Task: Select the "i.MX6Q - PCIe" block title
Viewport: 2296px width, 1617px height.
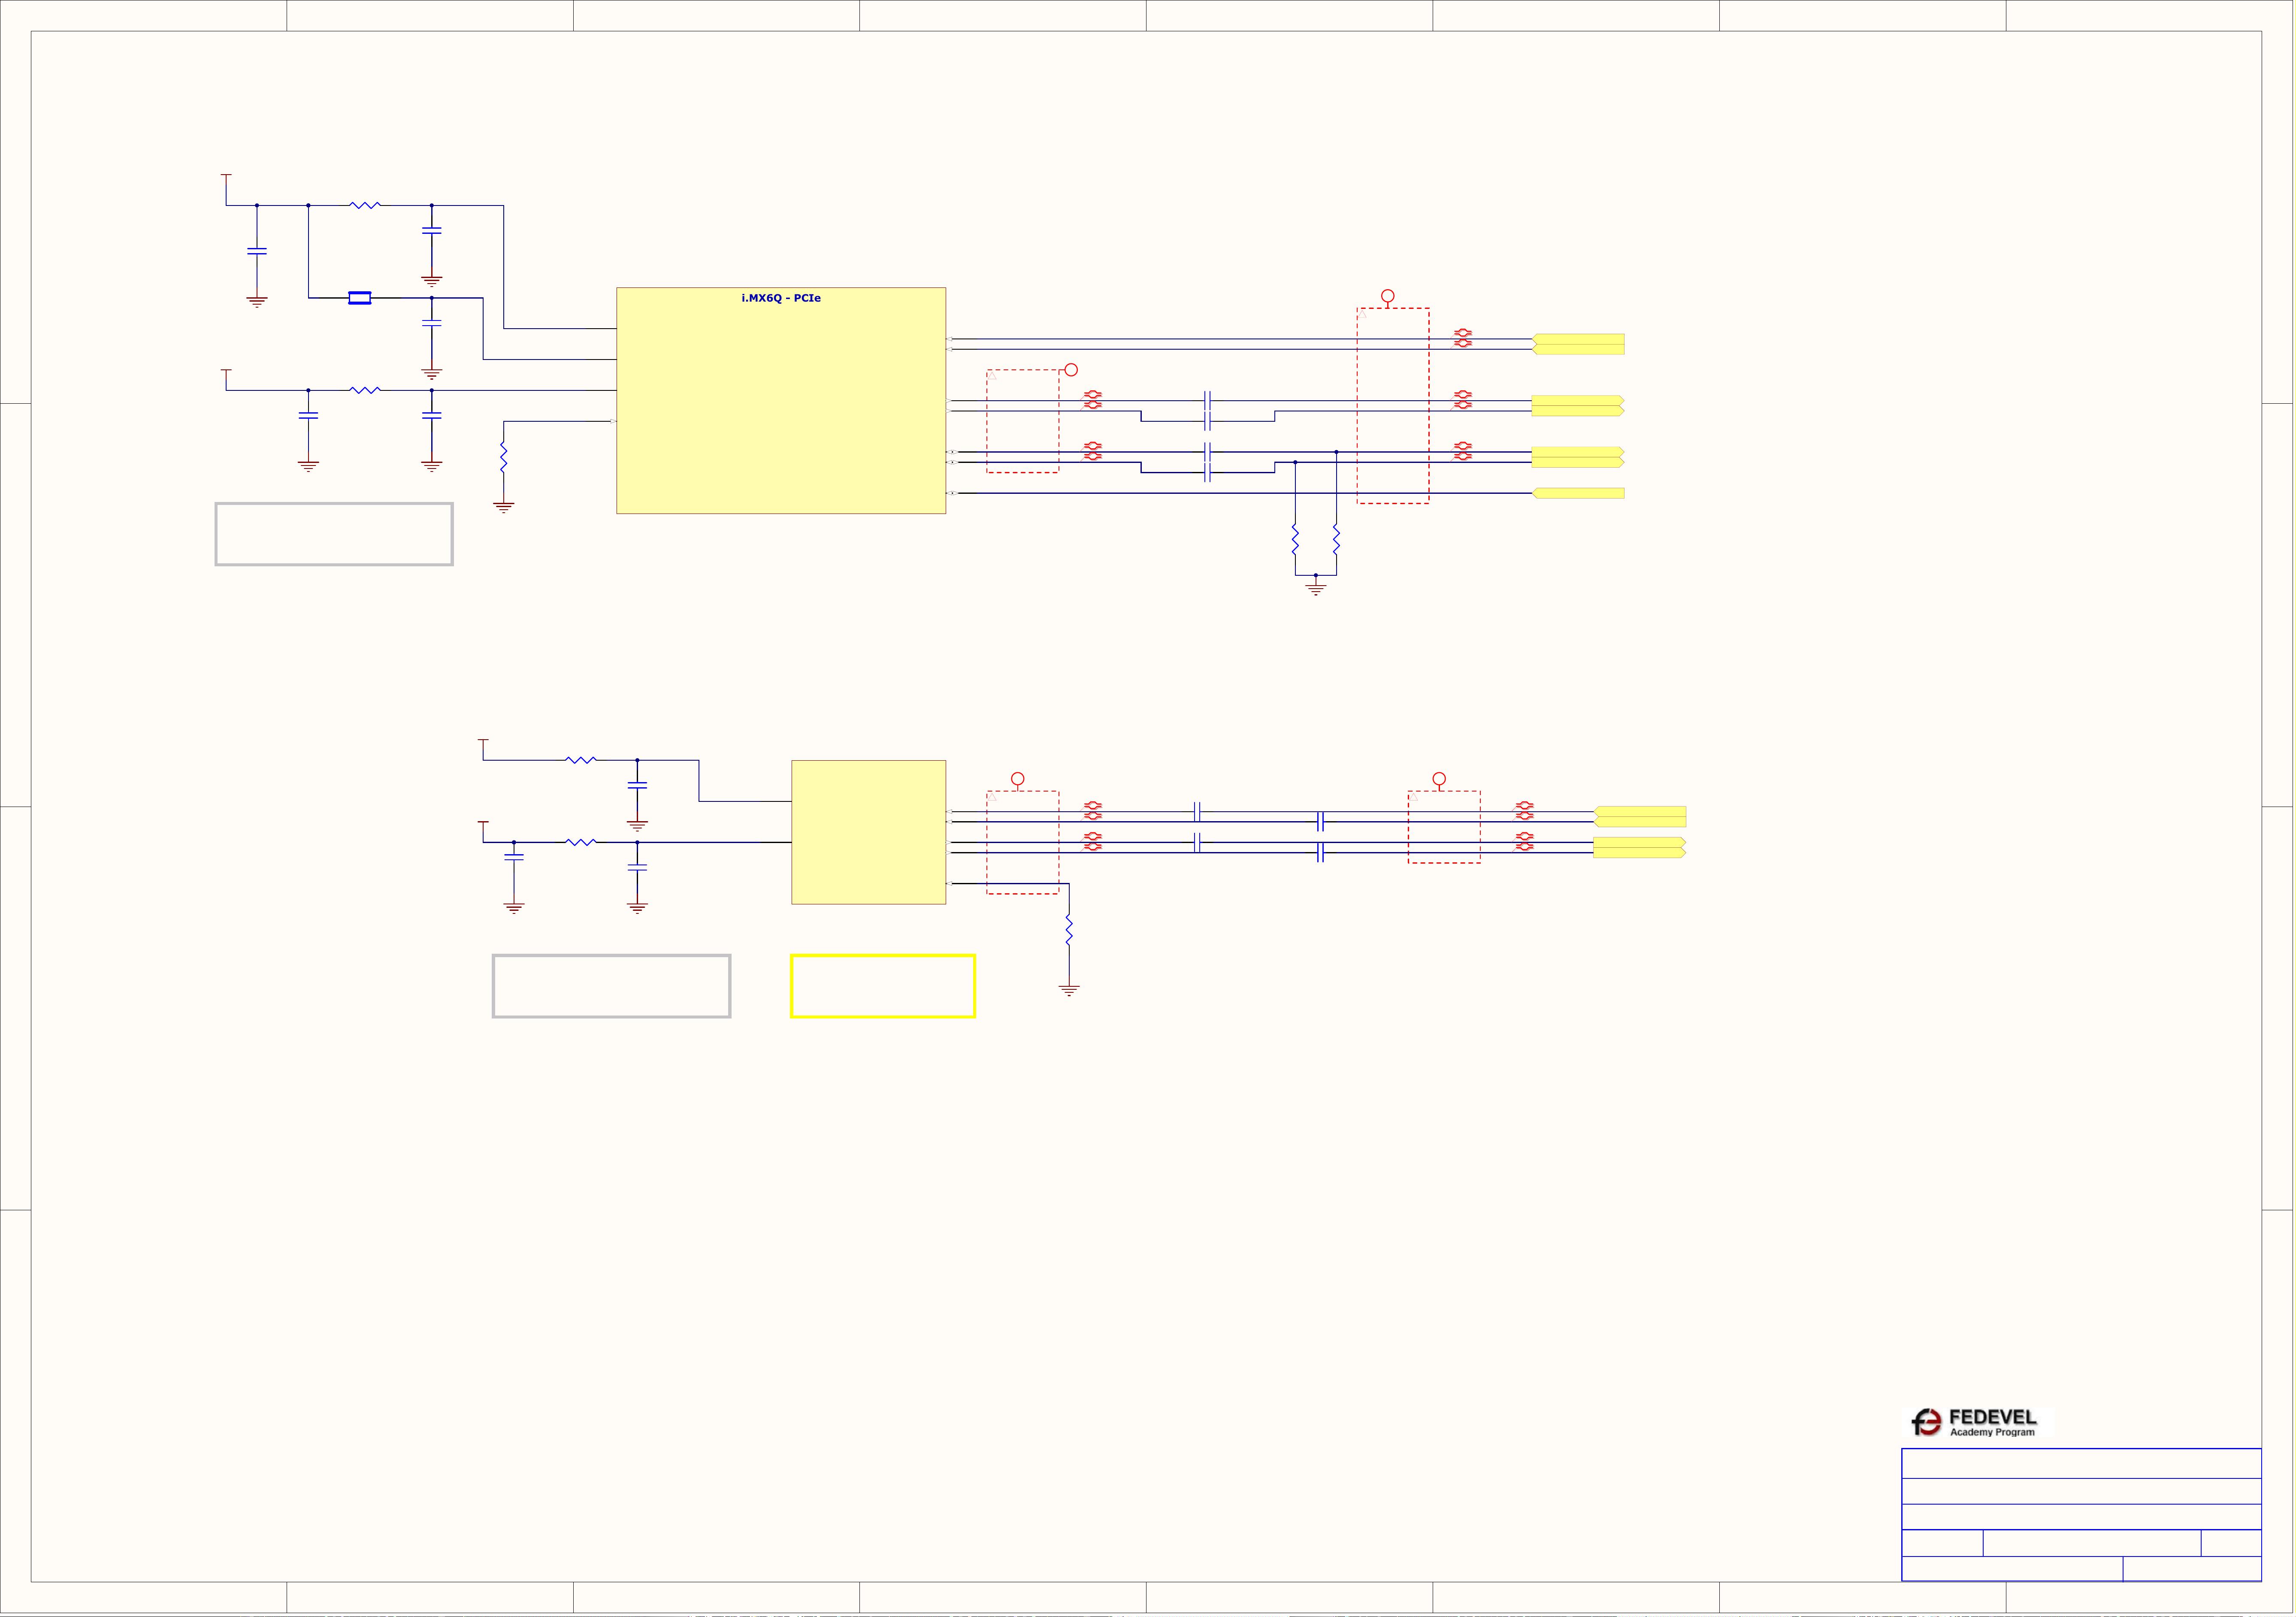Action: 781,298
